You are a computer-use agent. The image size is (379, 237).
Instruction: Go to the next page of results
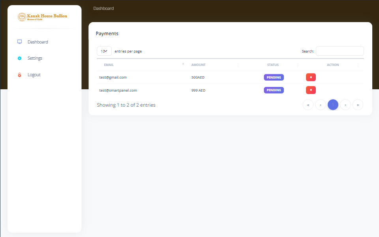click(x=345, y=105)
